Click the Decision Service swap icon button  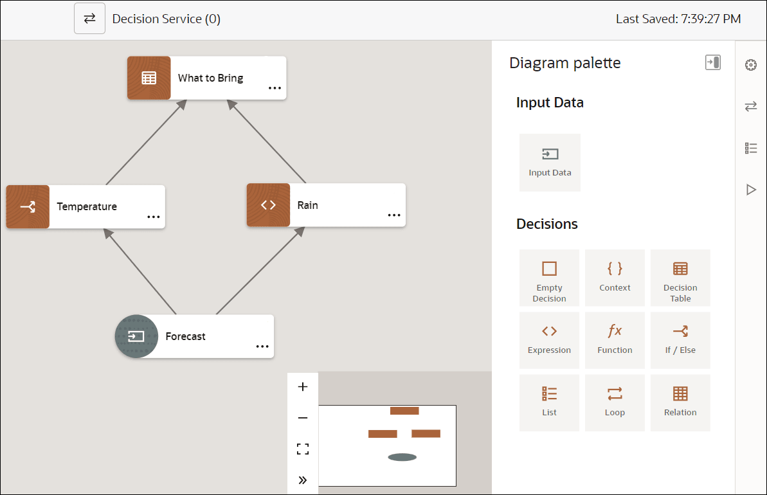pos(89,19)
